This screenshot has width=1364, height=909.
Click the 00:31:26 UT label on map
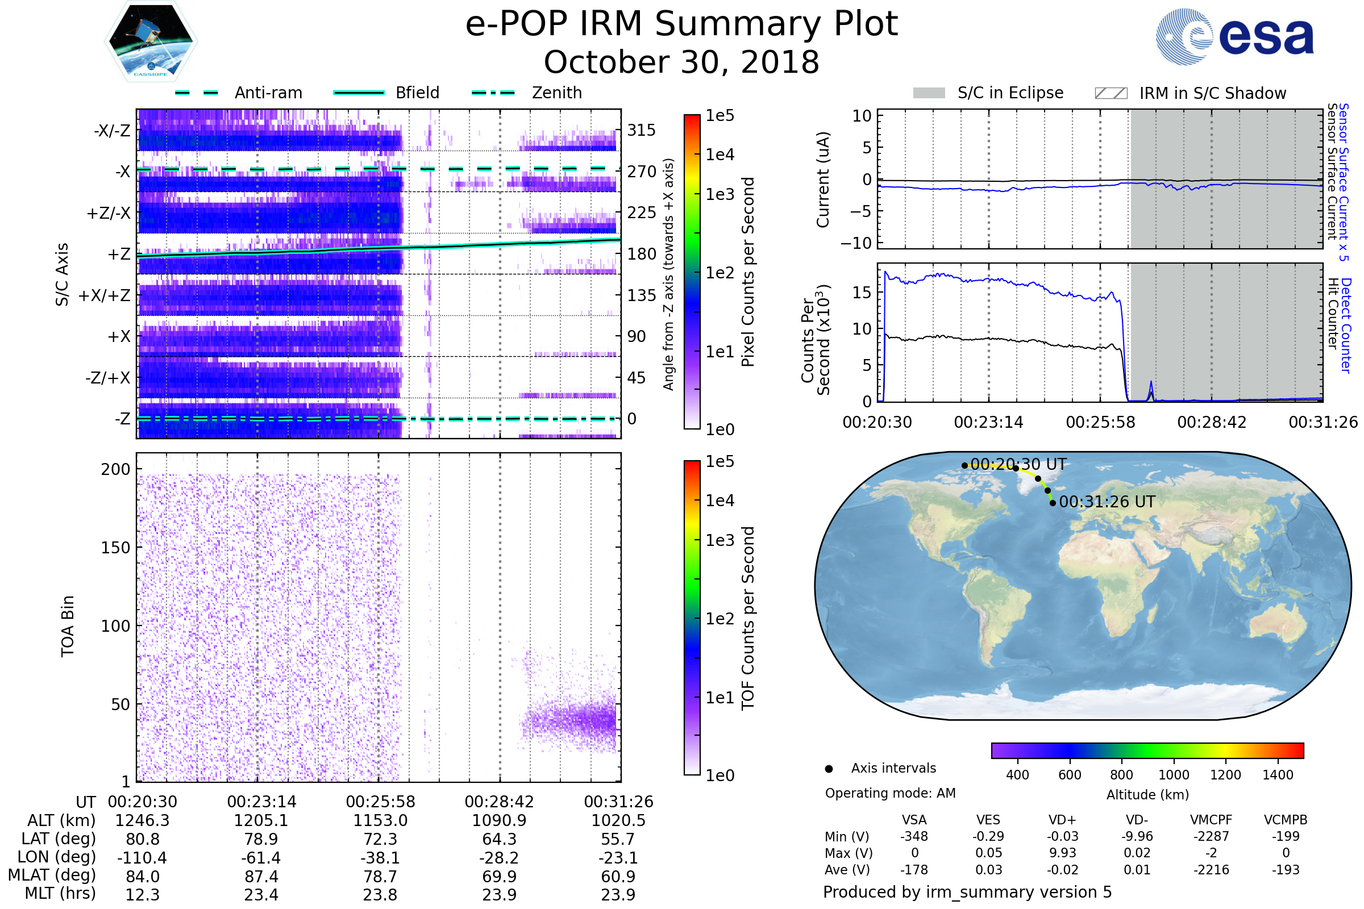click(x=1107, y=502)
